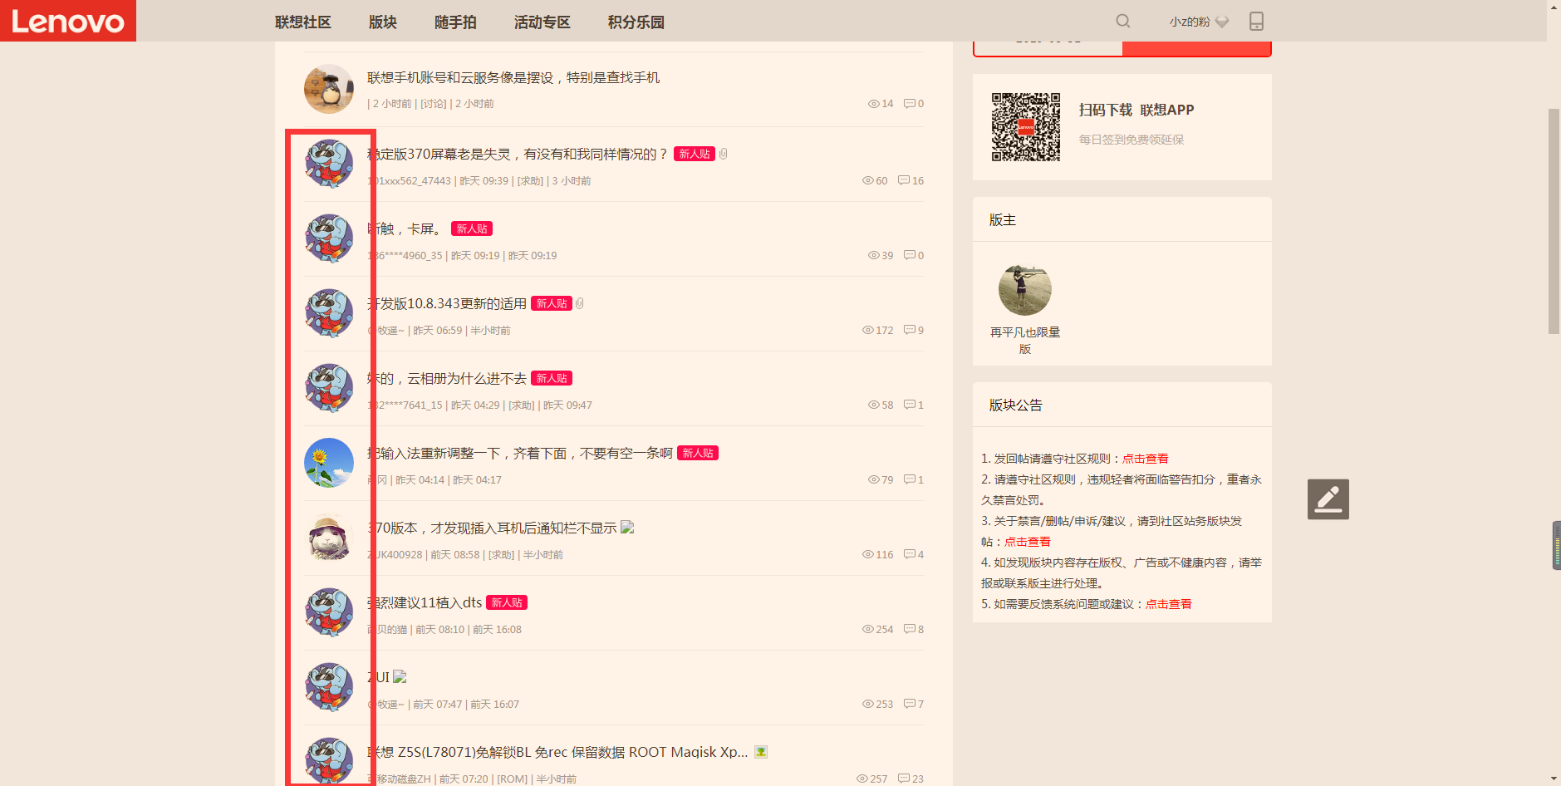Open post 稳定版370屏幕老是失灵
This screenshot has width=1561, height=786.
pos(518,154)
